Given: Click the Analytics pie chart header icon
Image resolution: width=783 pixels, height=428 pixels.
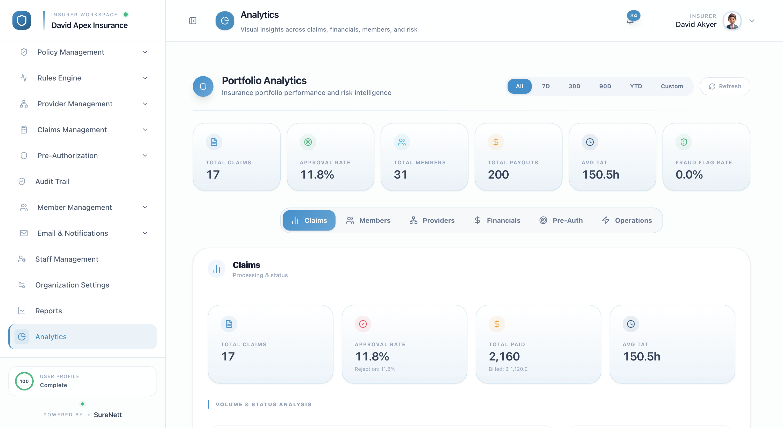Looking at the screenshot, I should coord(225,21).
